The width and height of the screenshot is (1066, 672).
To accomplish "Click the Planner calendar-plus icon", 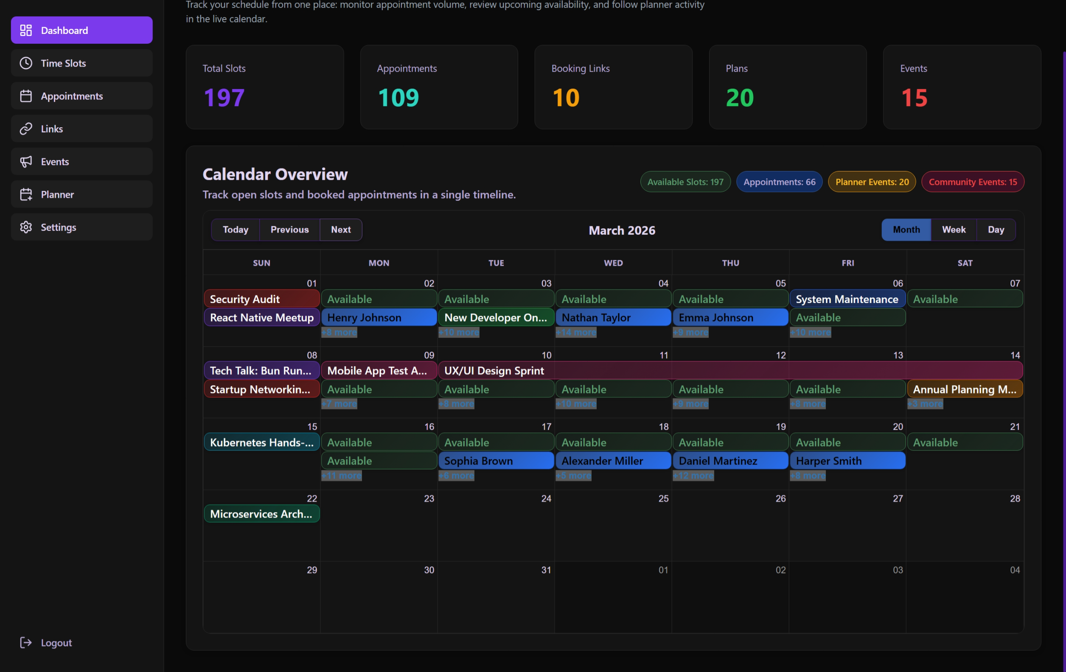I will (x=26, y=194).
